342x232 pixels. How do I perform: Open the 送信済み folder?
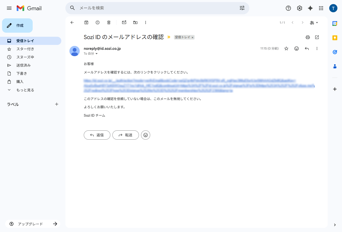pos(23,65)
